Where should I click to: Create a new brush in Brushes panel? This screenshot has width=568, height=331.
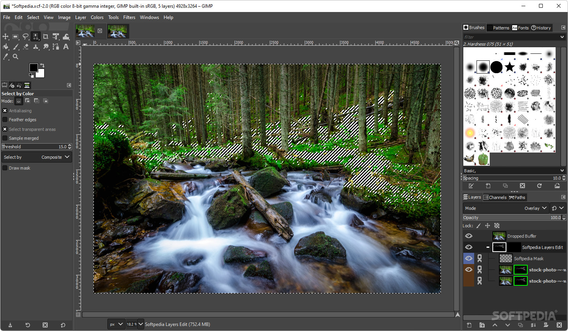click(x=488, y=186)
